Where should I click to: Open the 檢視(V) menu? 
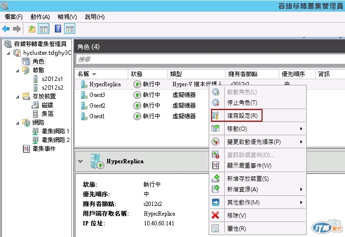pos(67,17)
